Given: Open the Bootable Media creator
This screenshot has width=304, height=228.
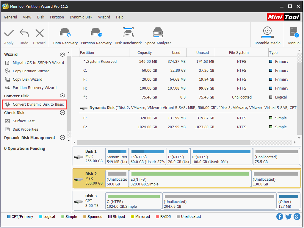Looking at the screenshot, I should coord(267,35).
